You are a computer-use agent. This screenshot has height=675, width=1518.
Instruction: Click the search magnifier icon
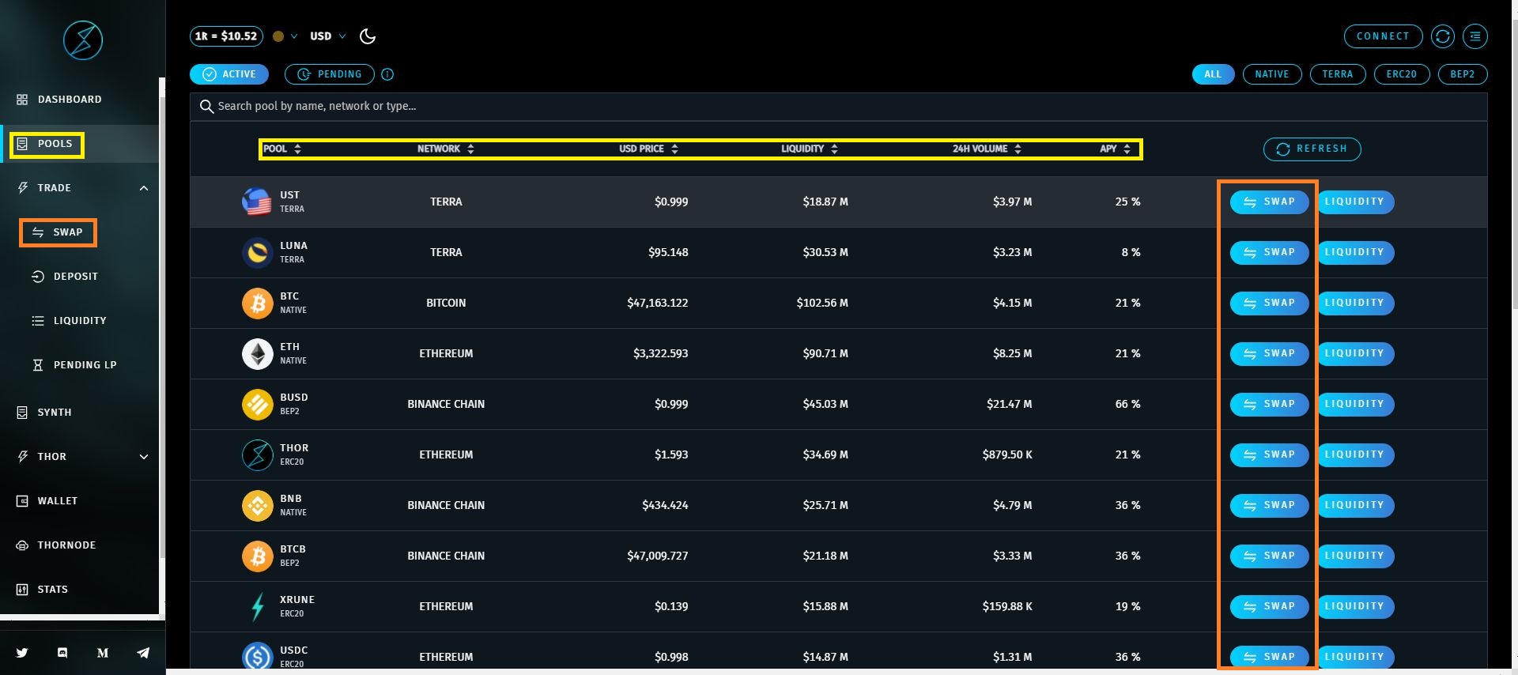(206, 107)
